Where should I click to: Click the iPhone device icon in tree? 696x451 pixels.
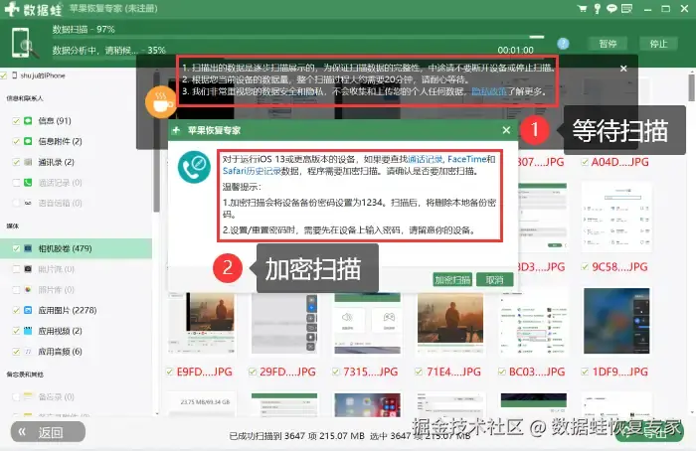pos(15,75)
